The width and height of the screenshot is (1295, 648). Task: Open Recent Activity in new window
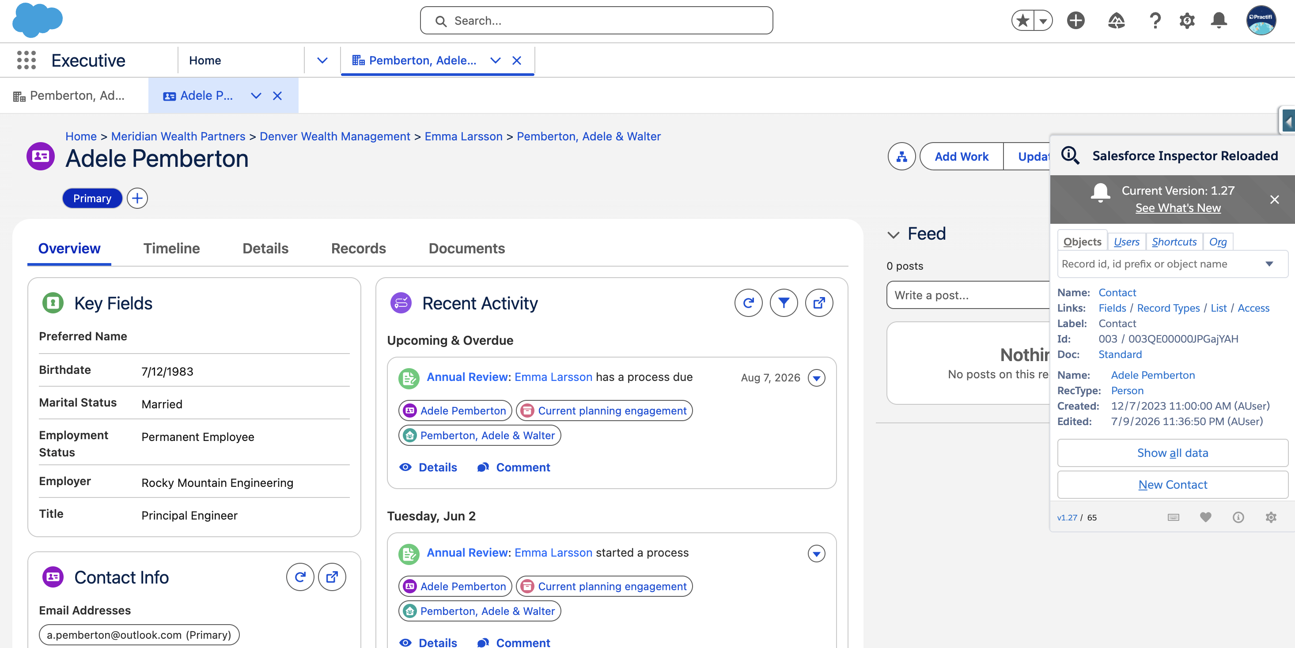pyautogui.click(x=819, y=303)
